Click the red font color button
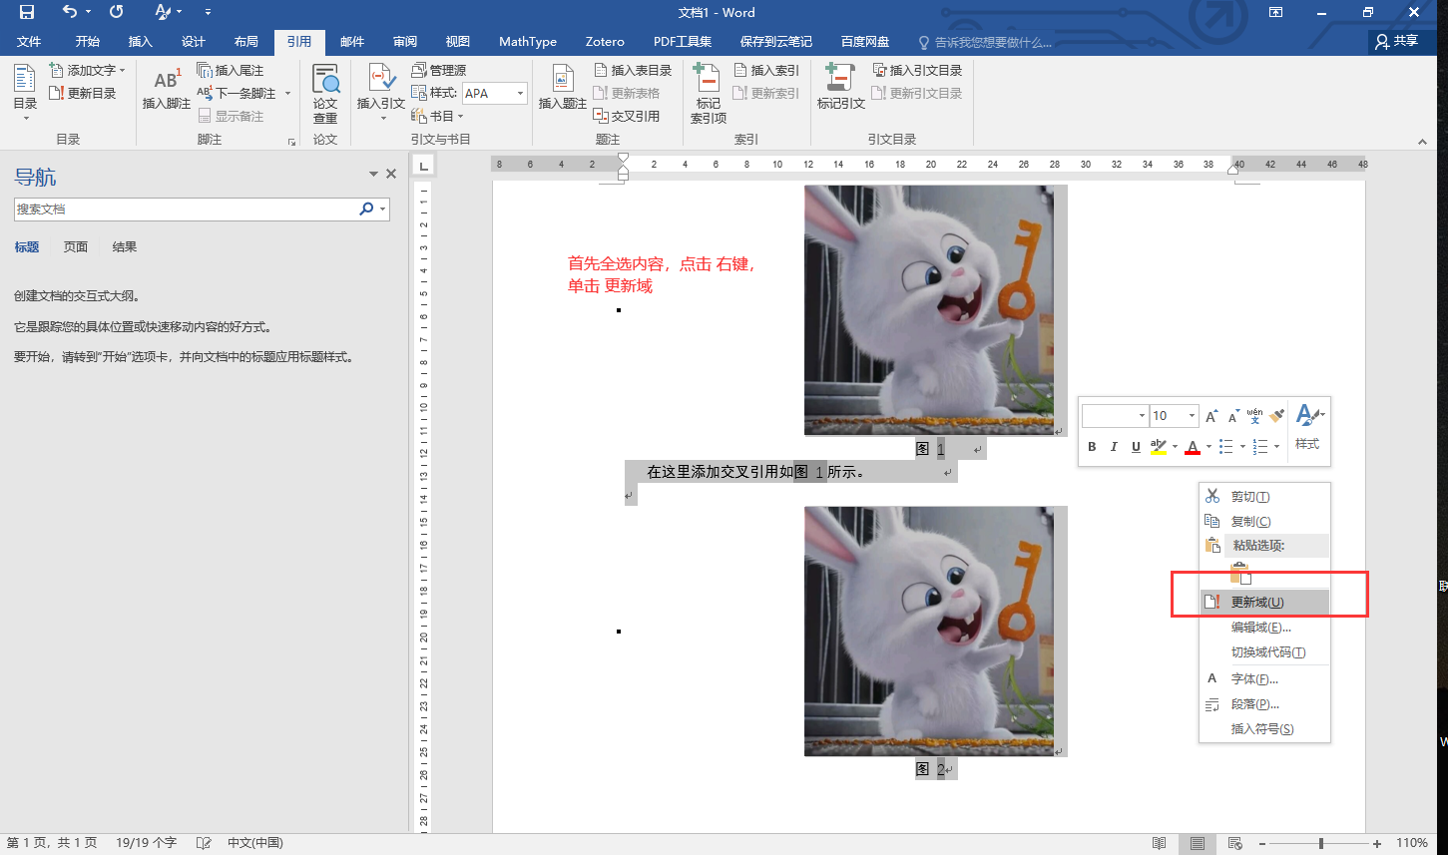Screen dimensions: 1448x855 coord(1192,447)
